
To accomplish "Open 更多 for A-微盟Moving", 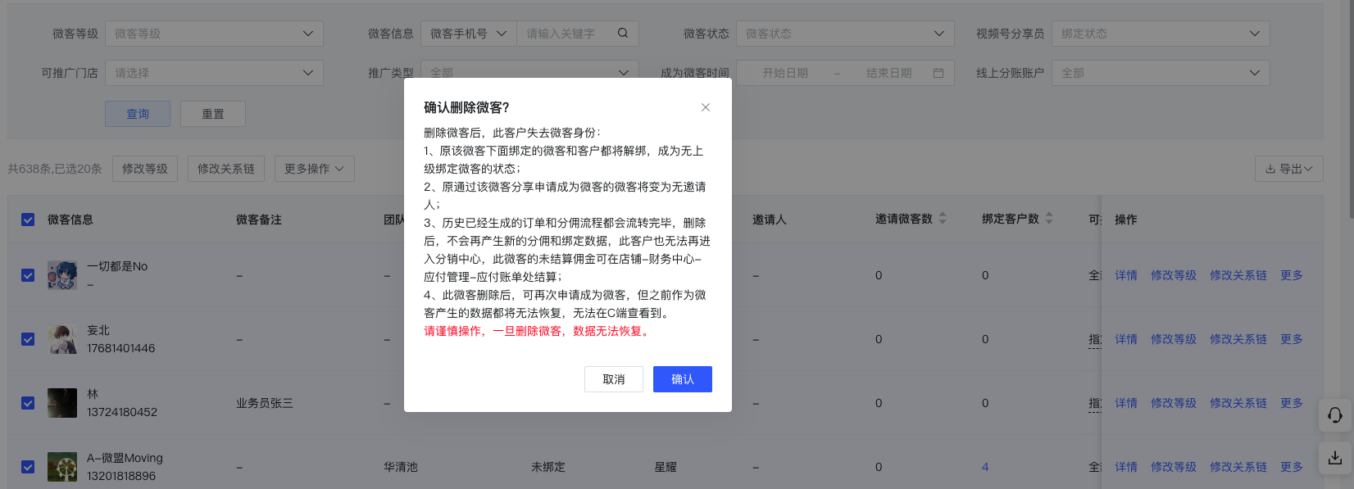I will 1292,467.
